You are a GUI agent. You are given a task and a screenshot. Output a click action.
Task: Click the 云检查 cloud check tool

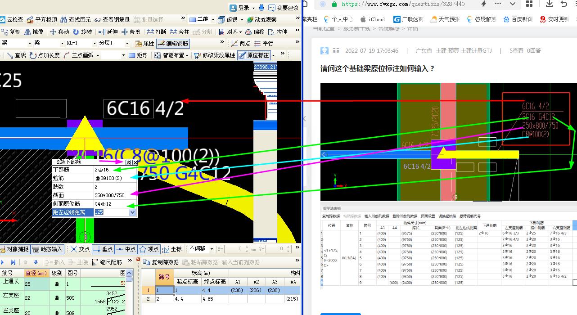click(12, 20)
